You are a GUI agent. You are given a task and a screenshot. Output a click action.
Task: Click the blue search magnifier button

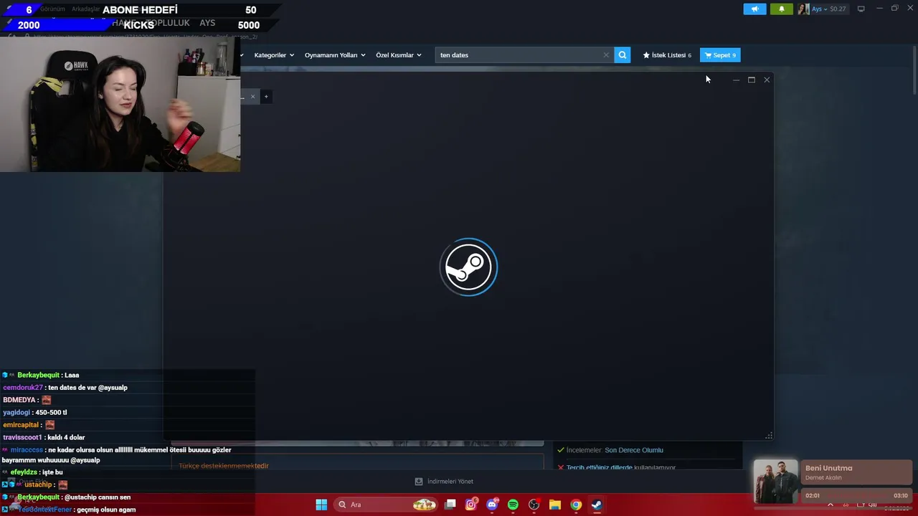point(623,55)
